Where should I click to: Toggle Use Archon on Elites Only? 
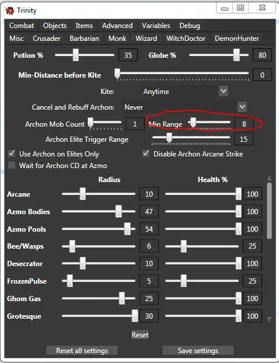point(12,153)
